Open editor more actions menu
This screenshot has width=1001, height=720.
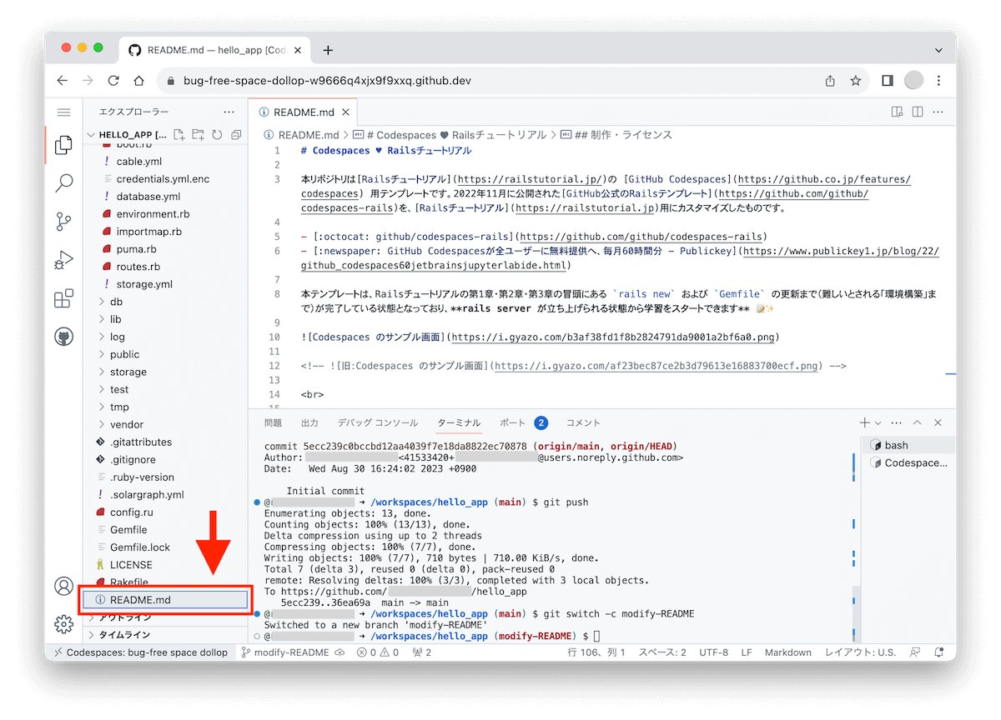point(938,112)
